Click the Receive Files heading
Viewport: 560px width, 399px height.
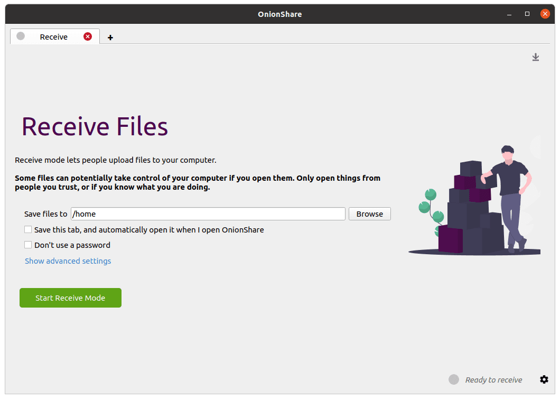pos(95,126)
